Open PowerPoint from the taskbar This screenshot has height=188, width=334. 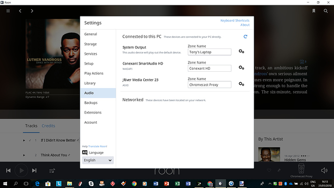167,184
